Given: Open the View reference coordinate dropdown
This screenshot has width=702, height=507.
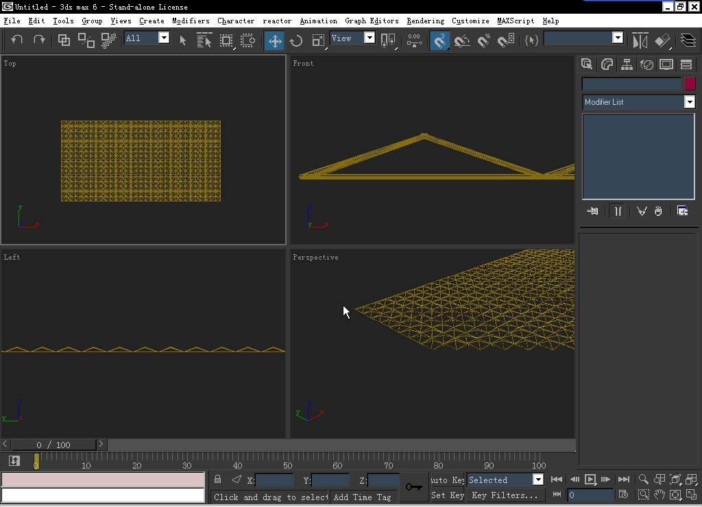Looking at the screenshot, I should (369, 38).
